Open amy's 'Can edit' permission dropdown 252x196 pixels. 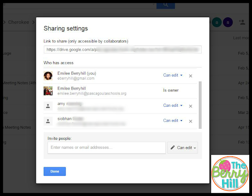point(173,105)
